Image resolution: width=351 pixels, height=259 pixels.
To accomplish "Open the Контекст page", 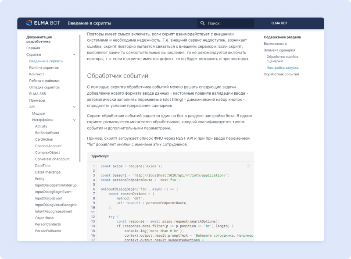I will pos(36,75).
